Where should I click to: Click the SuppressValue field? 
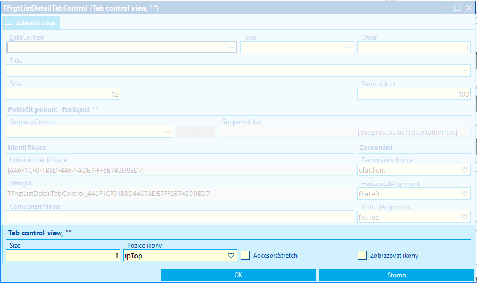point(344,132)
